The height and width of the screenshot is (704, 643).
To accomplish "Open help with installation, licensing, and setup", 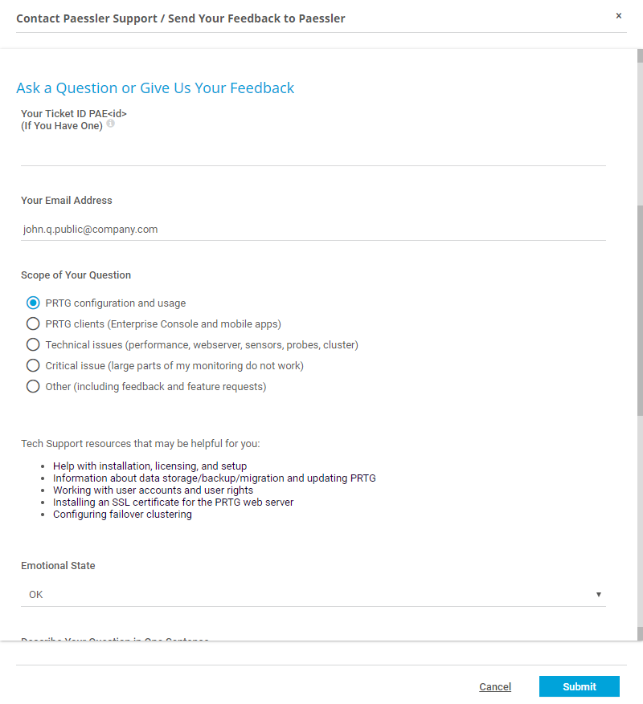I will point(149,466).
